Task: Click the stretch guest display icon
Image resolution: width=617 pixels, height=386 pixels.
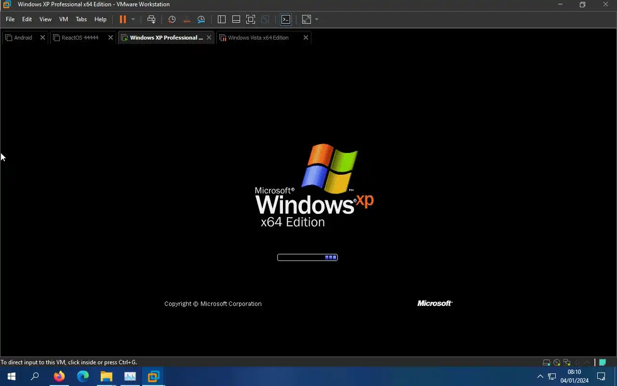Action: (307, 19)
